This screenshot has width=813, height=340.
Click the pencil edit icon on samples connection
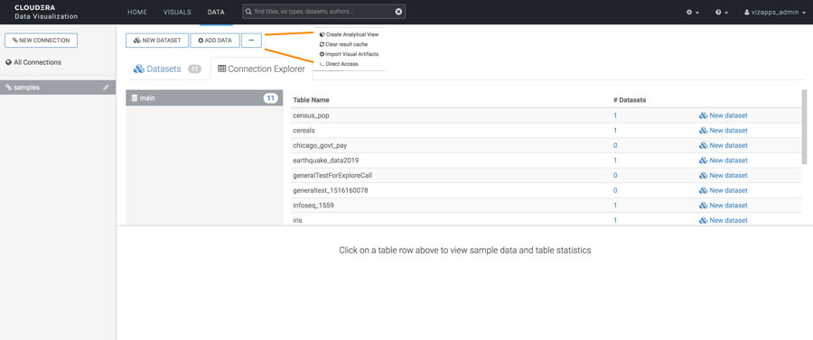[x=106, y=88]
